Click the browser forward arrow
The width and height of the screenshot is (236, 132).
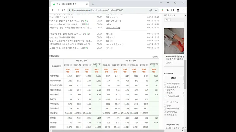(x=58, y=10)
